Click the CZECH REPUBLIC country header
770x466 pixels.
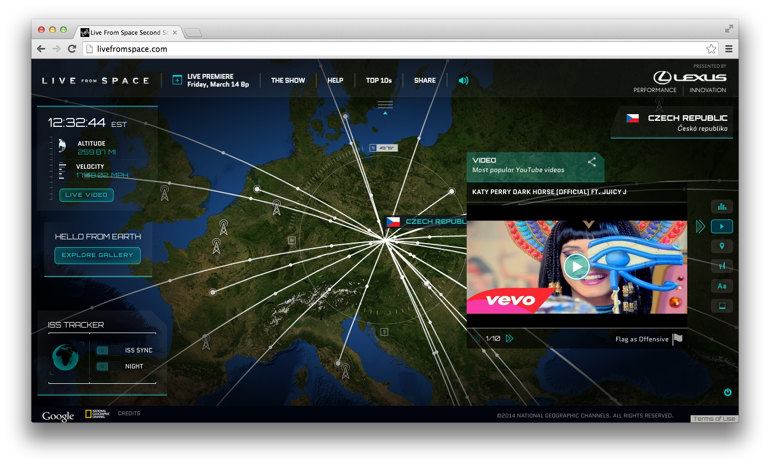687,118
